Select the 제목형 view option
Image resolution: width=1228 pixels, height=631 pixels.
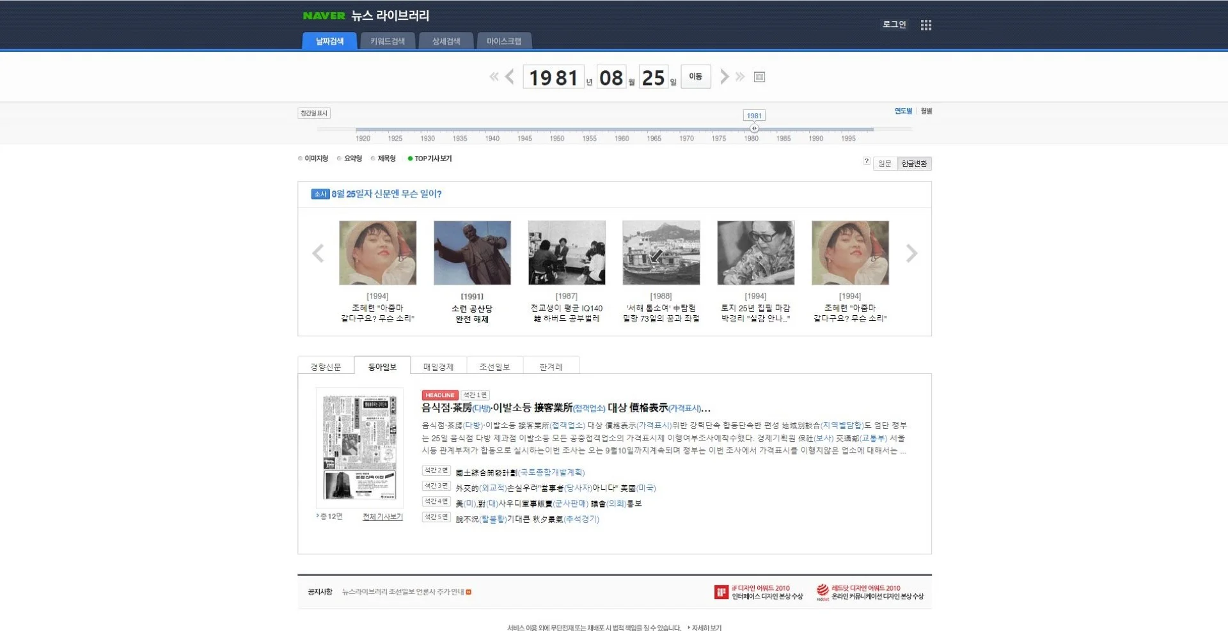click(383, 159)
